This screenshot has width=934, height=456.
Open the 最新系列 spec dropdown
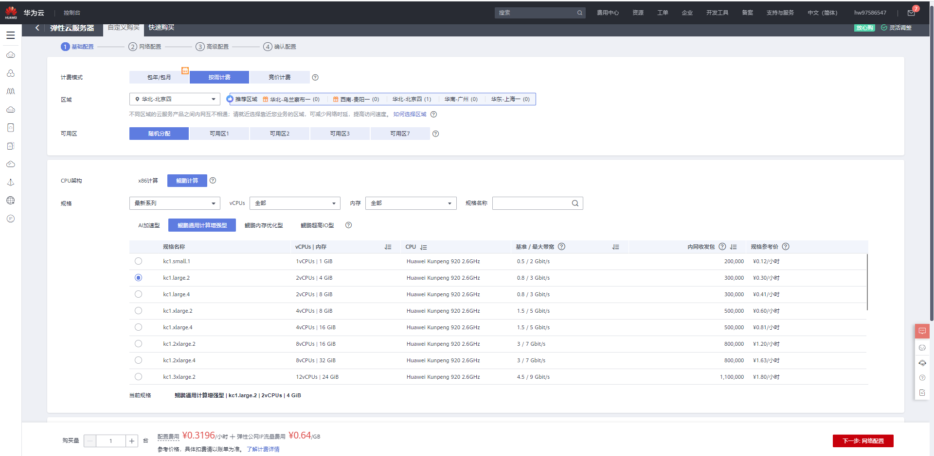(175, 203)
